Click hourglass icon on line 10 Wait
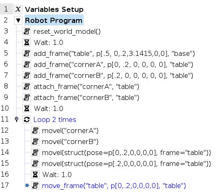The height and width of the screenshot is (194, 217). pyautogui.click(x=27, y=108)
